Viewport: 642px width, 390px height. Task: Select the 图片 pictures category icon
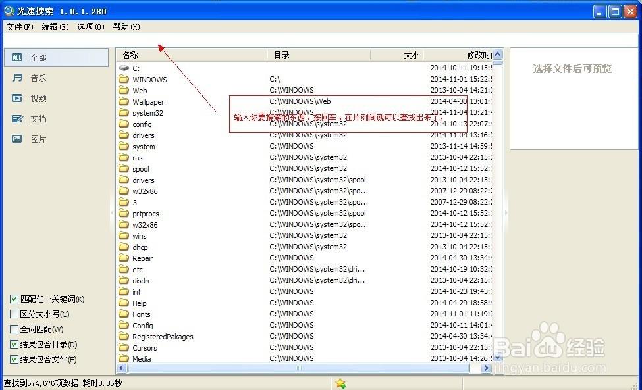point(16,139)
